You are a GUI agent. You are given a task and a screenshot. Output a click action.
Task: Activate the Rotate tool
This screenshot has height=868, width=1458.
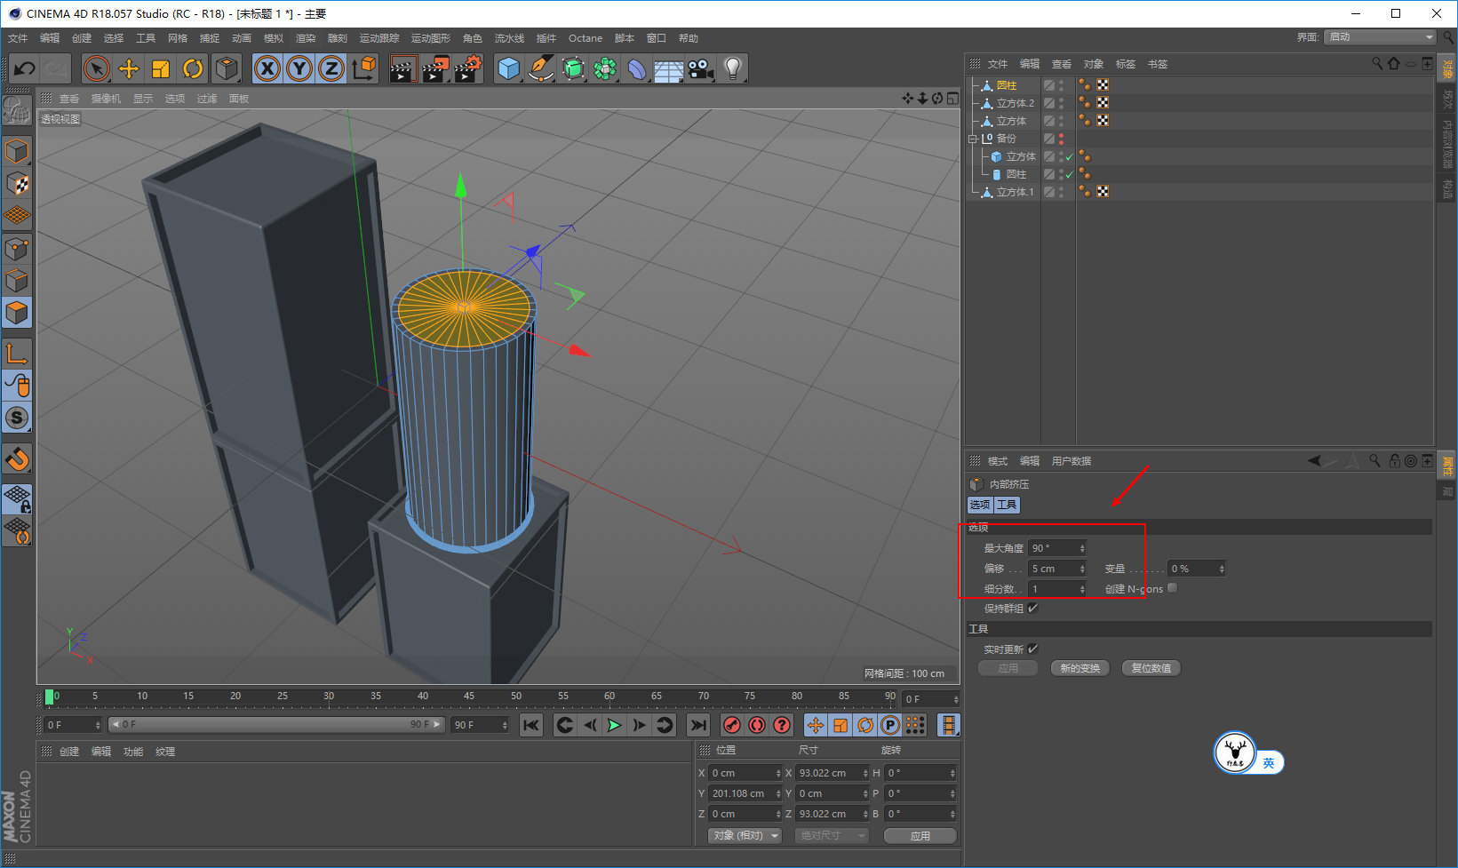pyautogui.click(x=193, y=68)
